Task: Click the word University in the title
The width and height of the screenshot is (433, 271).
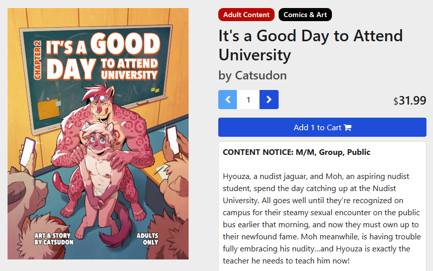Action: [x=254, y=54]
